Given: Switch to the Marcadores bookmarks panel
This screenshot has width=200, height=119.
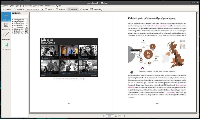Looking at the screenshot, I should 6,46.
